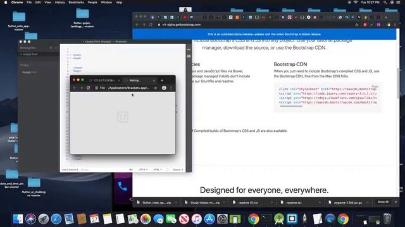Open the HTML language mode dropdown
The width and height of the screenshot is (405, 227).
pyautogui.click(x=158, y=170)
